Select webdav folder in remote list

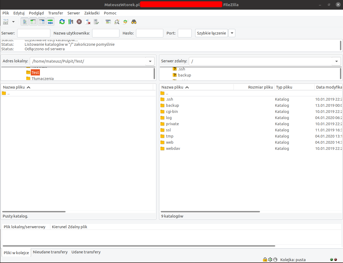(251, 148)
